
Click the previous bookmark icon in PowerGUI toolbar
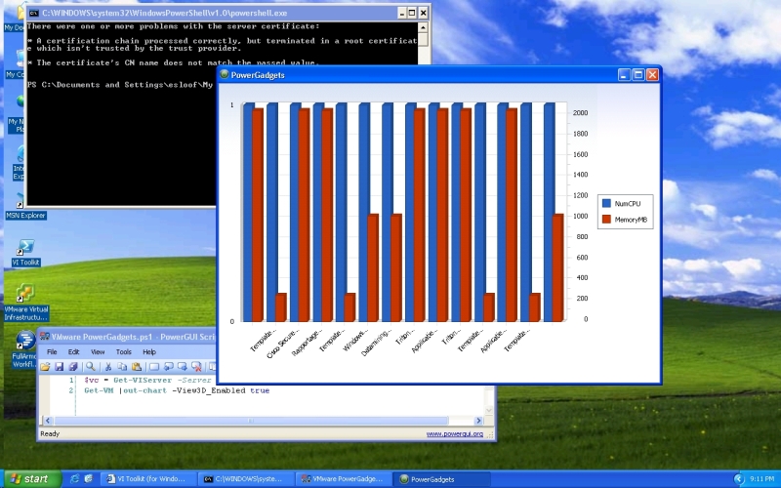point(168,367)
